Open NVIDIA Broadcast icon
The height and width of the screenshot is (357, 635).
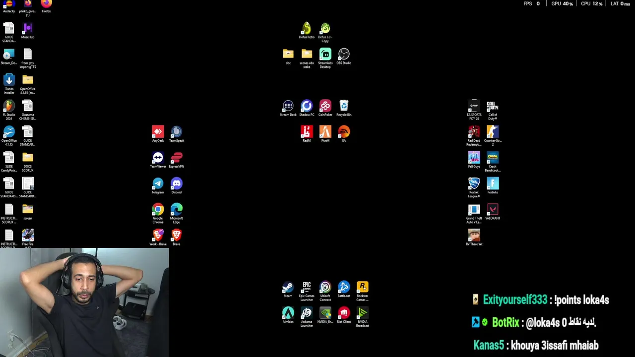(x=363, y=317)
